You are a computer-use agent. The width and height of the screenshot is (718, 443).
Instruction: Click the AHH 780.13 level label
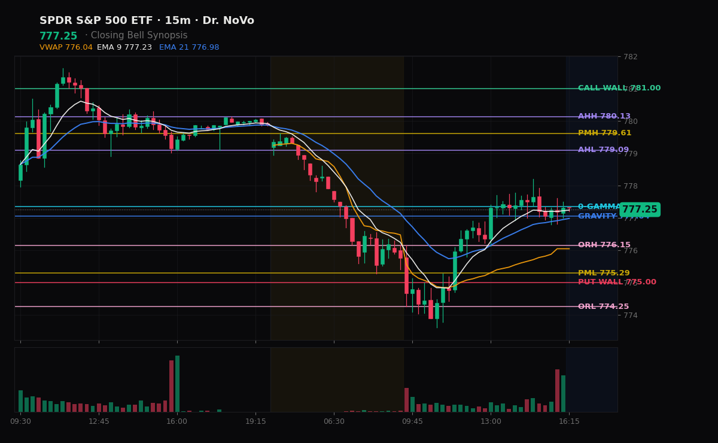pyautogui.click(x=604, y=117)
